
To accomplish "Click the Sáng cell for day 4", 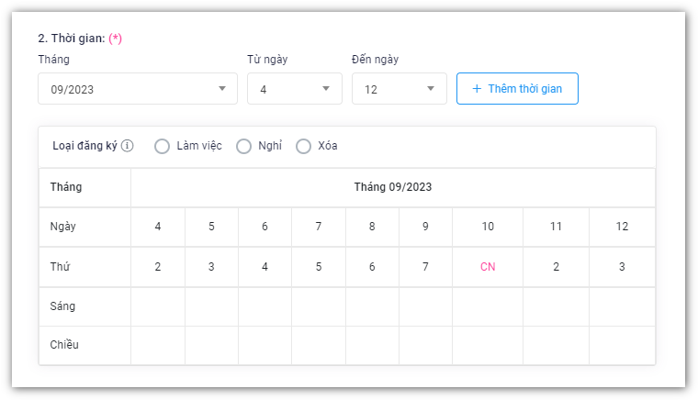I will click(158, 306).
